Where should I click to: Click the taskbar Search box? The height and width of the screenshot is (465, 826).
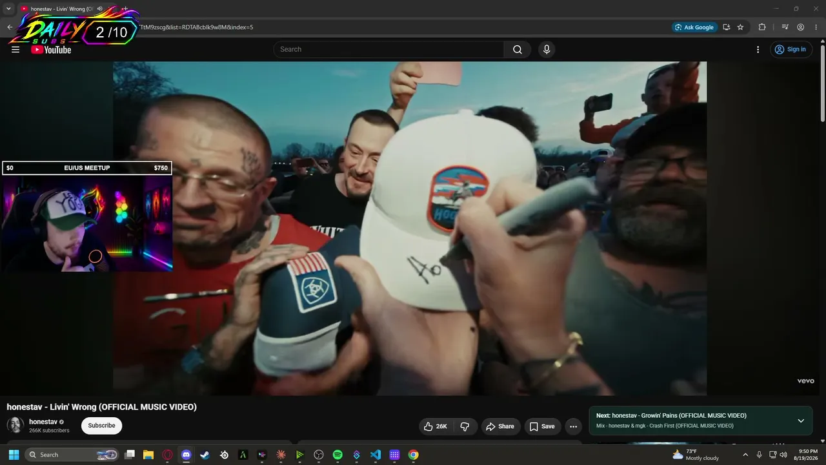coord(72,455)
